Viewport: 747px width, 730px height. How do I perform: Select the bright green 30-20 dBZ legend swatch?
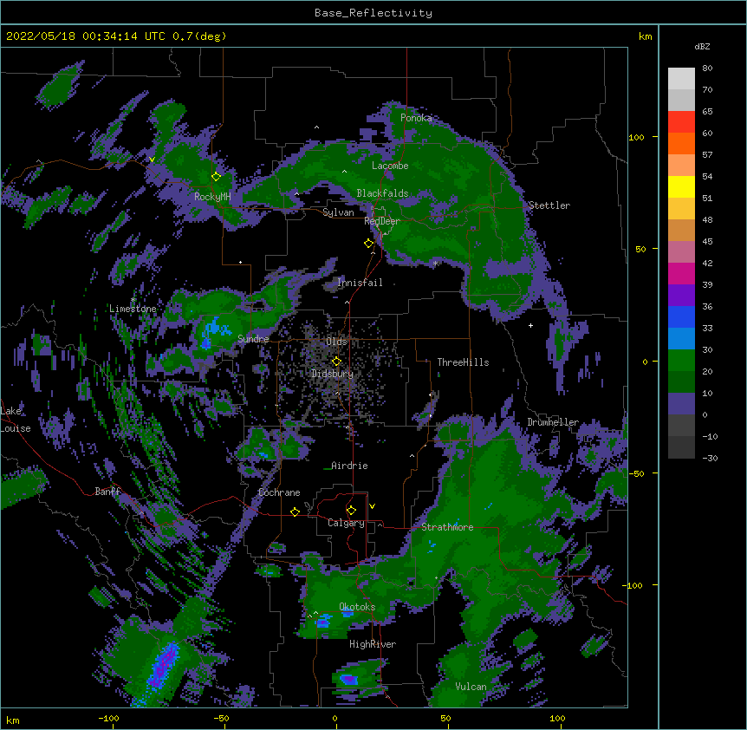click(x=681, y=361)
